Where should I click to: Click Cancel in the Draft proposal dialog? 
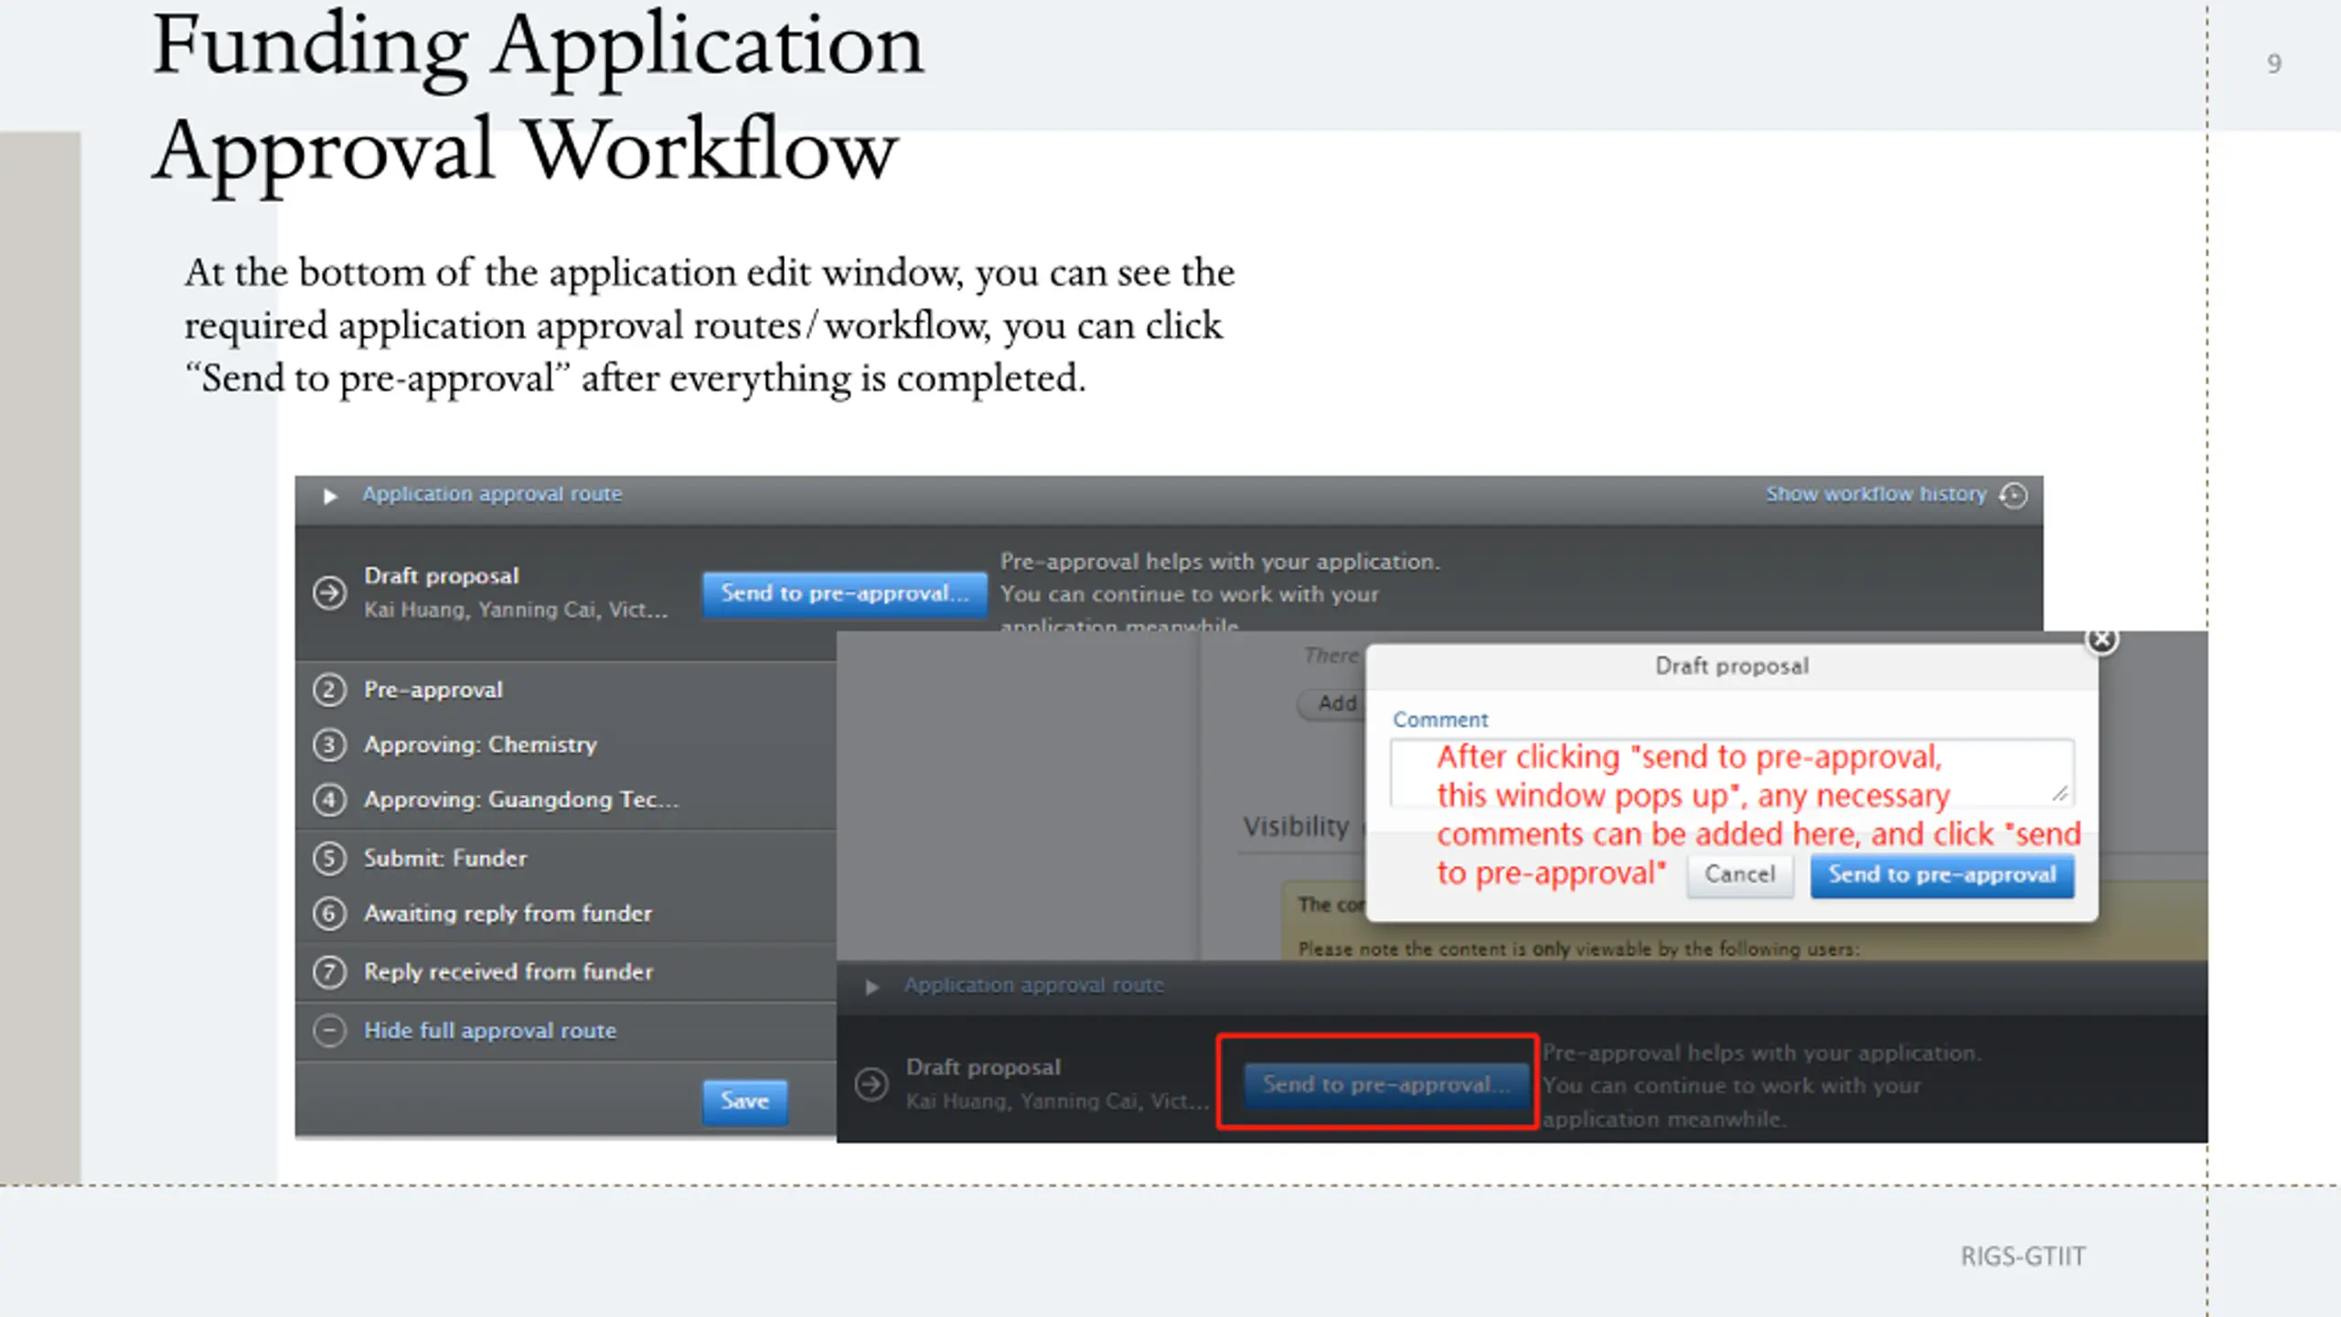pos(1739,875)
